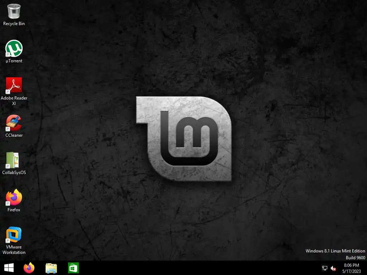Click the muted volume tray icon
Screen dimensions: 367x275
coord(333,268)
